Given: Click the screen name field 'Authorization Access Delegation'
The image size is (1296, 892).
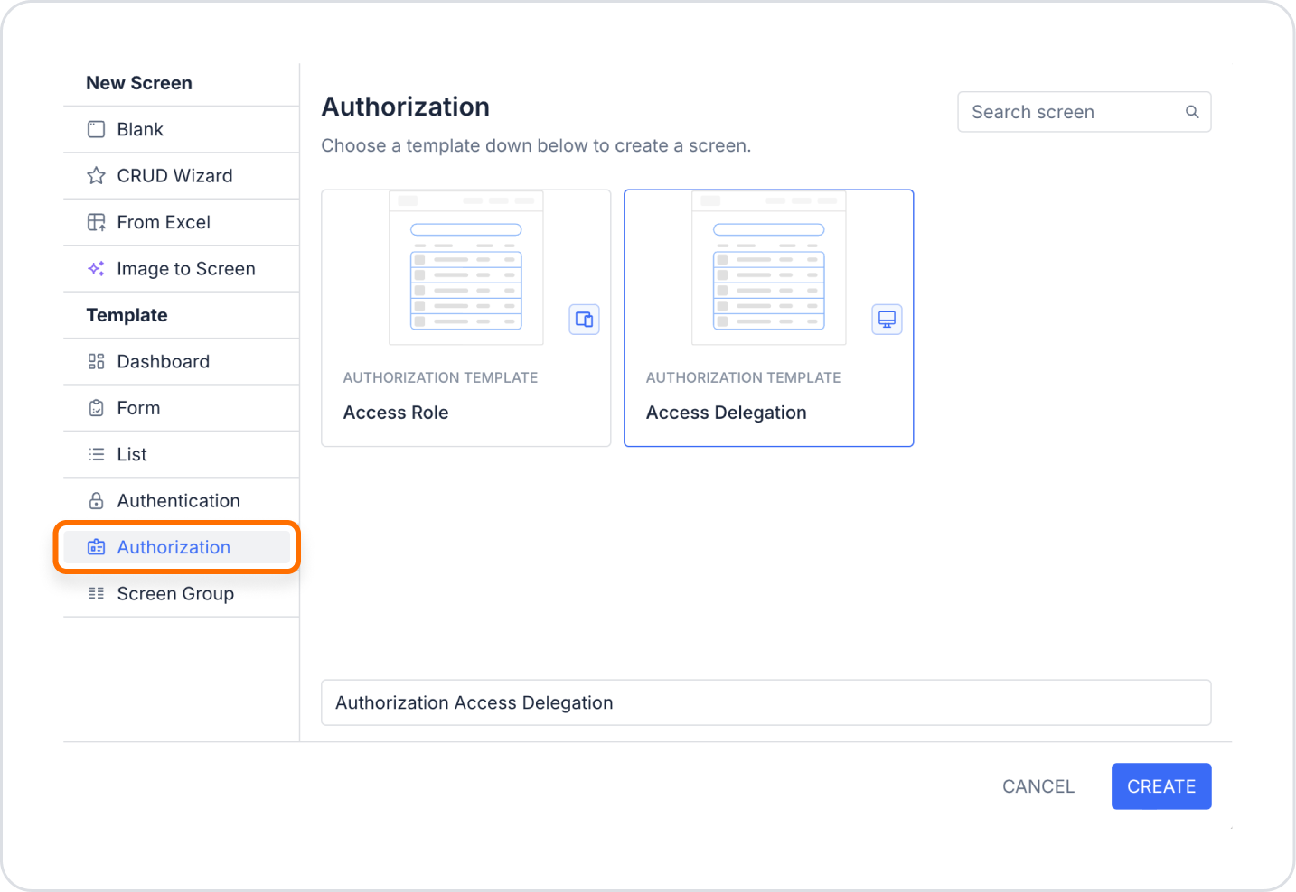Looking at the screenshot, I should pyautogui.click(x=766, y=702).
